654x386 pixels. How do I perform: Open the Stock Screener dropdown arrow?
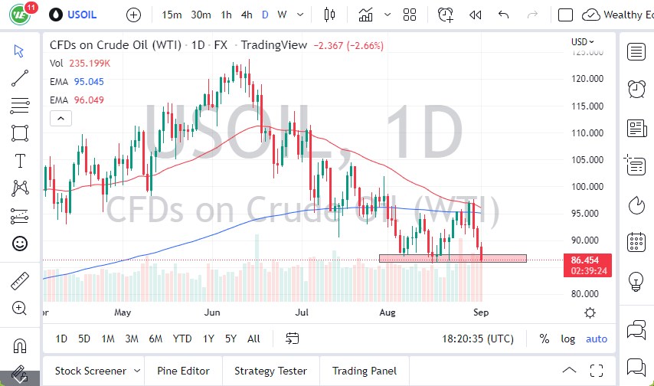tap(135, 371)
